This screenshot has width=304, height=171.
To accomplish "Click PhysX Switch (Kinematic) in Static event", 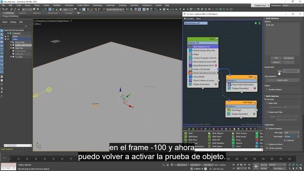I will pyautogui.click(x=242, y=85).
